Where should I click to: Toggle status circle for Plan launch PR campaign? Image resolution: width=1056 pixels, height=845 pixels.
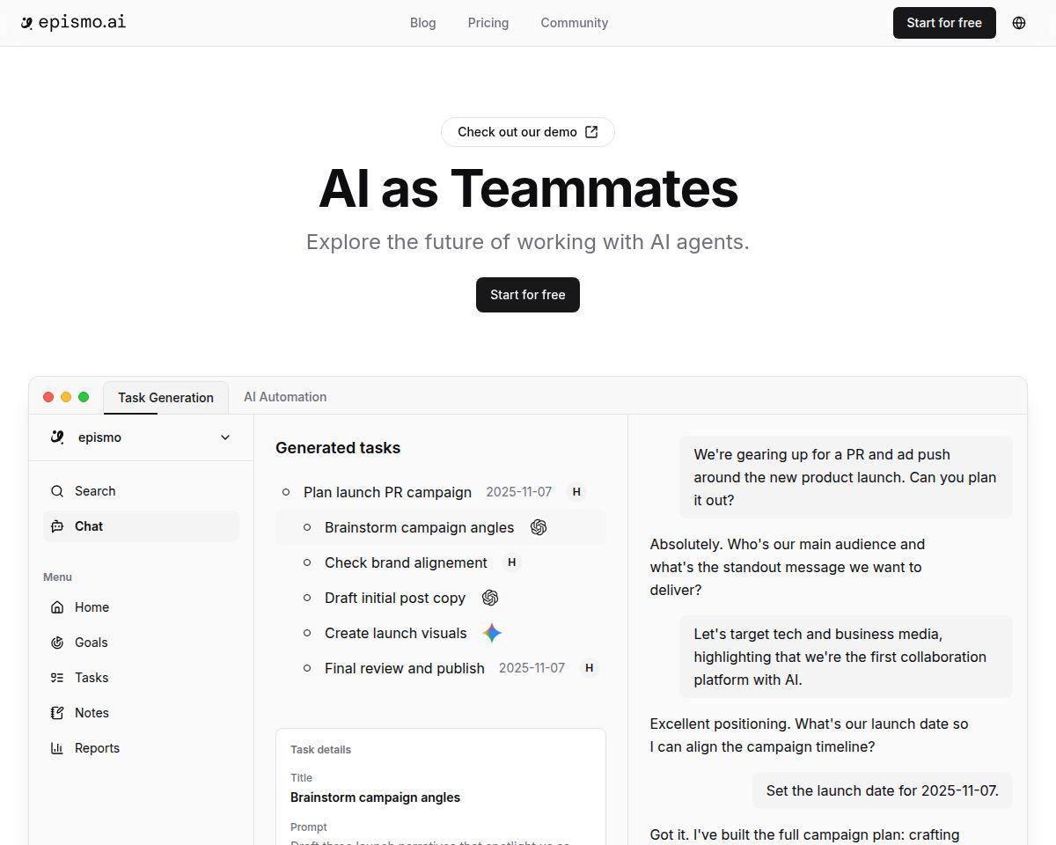(x=286, y=492)
